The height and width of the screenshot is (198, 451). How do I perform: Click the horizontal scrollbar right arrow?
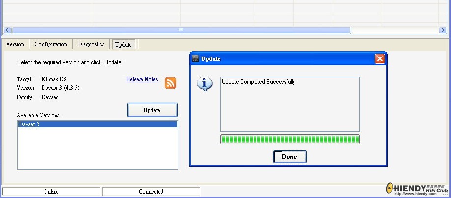(443, 30)
